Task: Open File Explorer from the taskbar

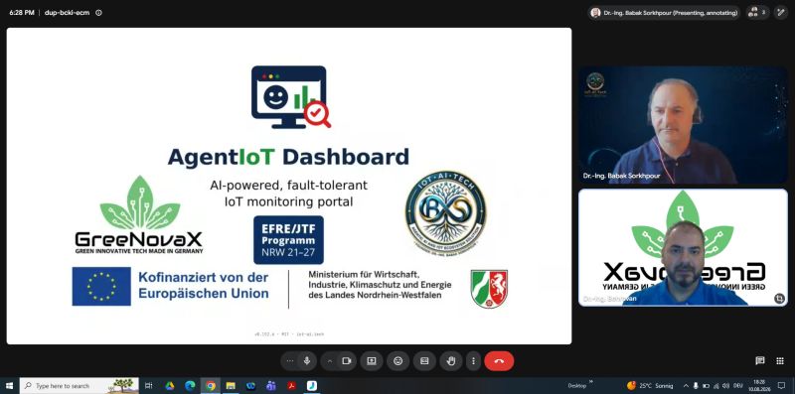Action: (x=231, y=386)
